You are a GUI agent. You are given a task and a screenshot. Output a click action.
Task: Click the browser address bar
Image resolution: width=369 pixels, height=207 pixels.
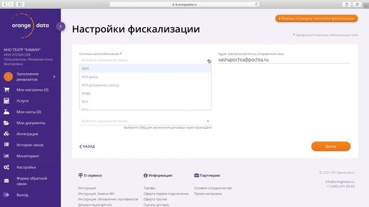tap(184, 4)
